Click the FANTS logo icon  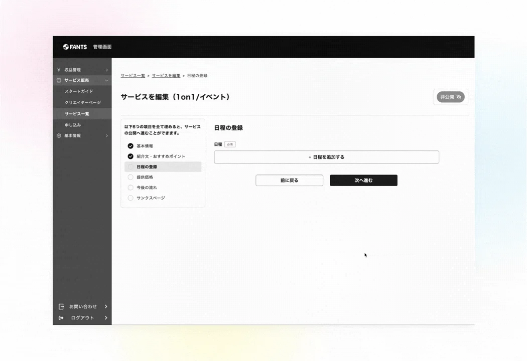[66, 47]
